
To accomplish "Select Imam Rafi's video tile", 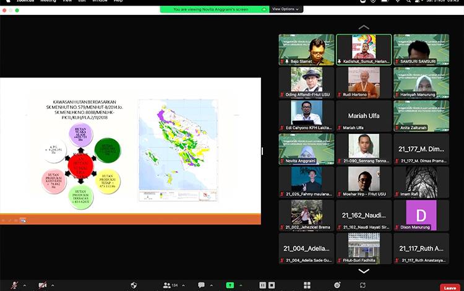I will pos(421,182).
